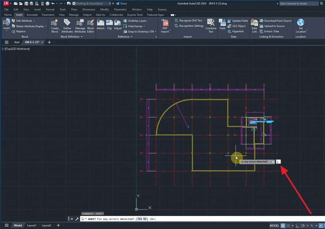Open the Express menu
Viewport: 325px width, 229px height.
coord(162,10)
